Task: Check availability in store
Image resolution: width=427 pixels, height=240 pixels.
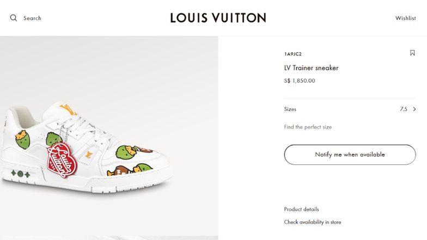Action: pos(312,222)
